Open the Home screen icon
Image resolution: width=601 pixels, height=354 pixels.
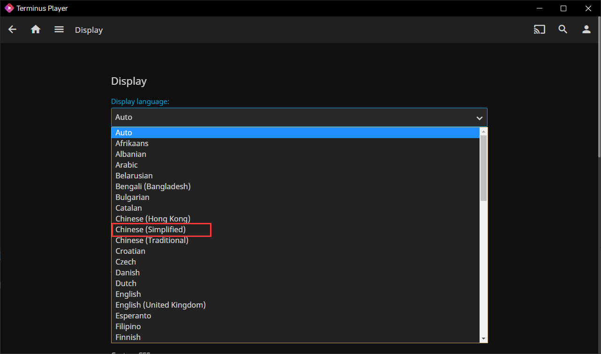coord(36,29)
